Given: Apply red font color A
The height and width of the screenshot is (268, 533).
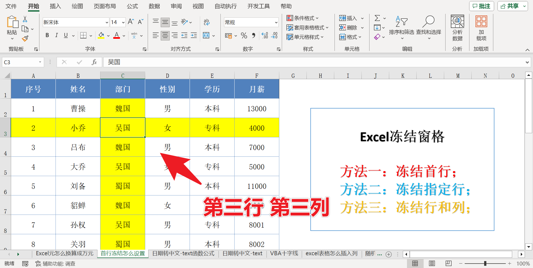Looking at the screenshot, I should [x=117, y=35].
